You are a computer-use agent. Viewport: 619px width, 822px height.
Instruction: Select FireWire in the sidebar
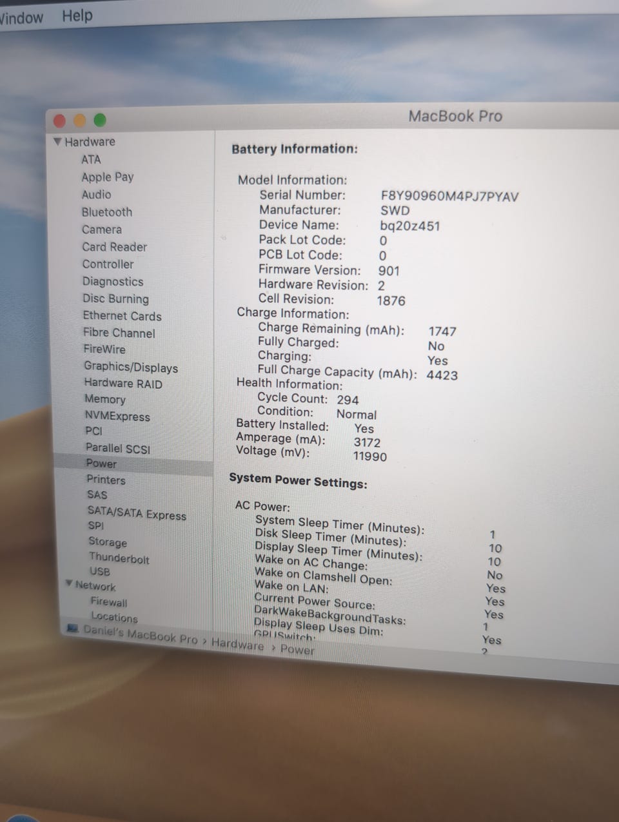[104, 349]
